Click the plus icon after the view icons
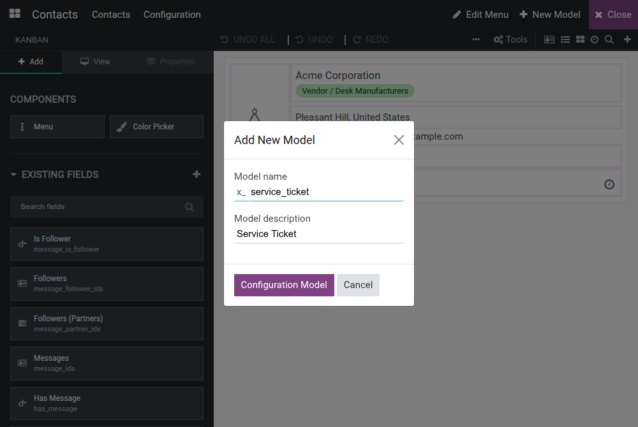The image size is (638, 427). coord(627,40)
